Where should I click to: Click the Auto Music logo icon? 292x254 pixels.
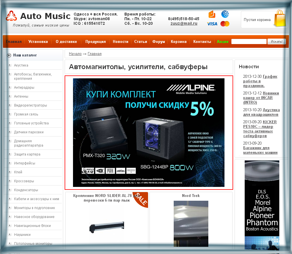coord(11,16)
